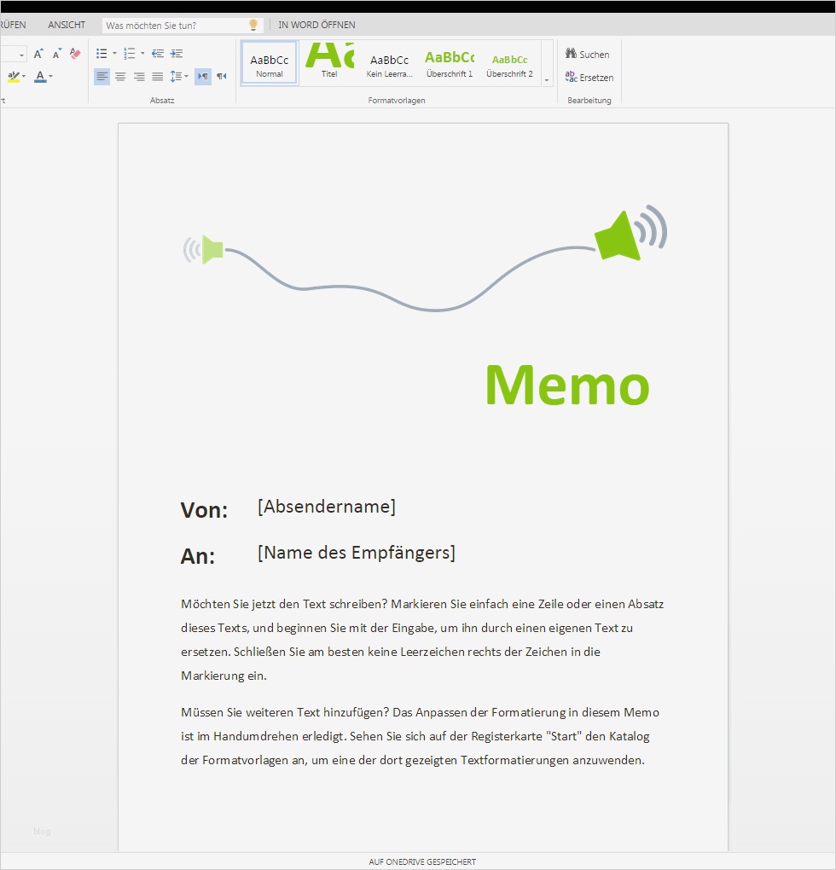Image resolution: width=836 pixels, height=870 pixels.
Task: Select the Memo title text
Action: point(567,385)
